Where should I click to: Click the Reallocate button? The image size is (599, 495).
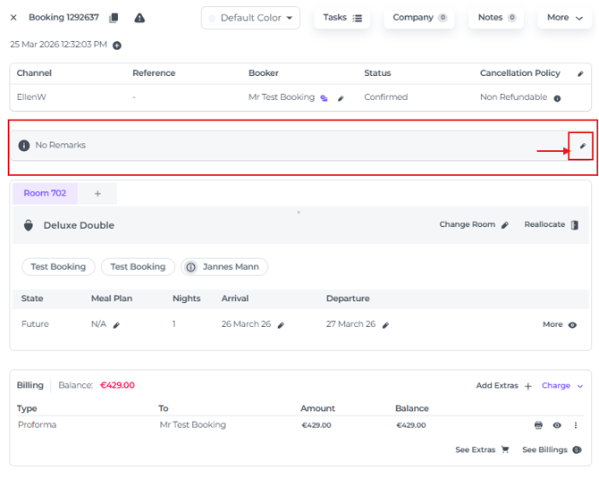551,225
